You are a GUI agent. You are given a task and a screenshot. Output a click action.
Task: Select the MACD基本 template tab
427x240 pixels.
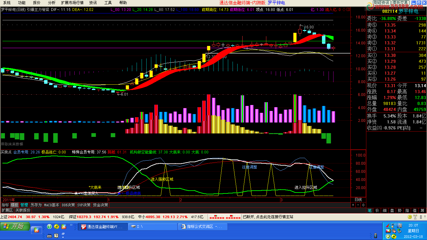point(52,205)
